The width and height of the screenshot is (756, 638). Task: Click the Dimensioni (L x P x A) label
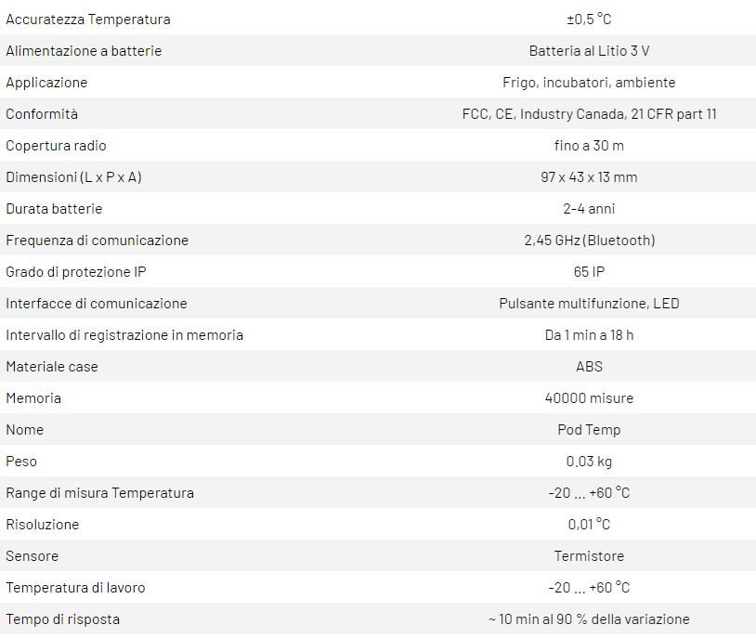coord(74,177)
